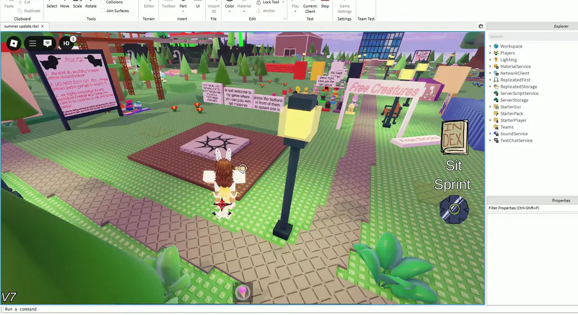Stop the play test

325,4
